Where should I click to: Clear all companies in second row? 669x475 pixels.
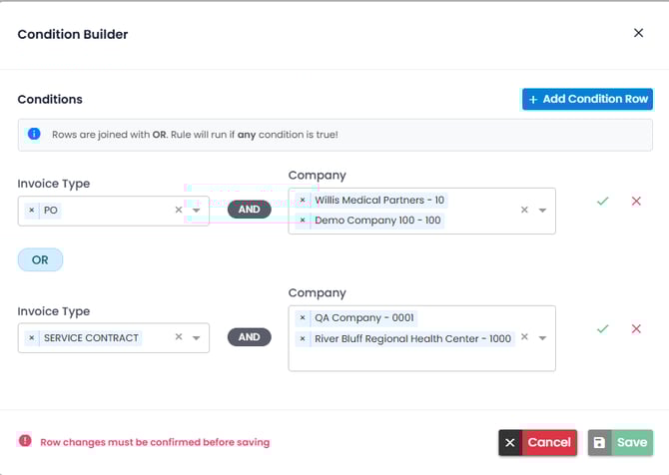click(524, 337)
